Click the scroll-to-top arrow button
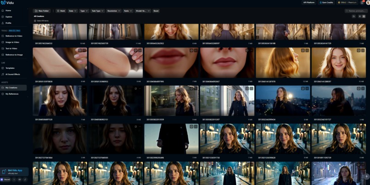 tap(366, 176)
